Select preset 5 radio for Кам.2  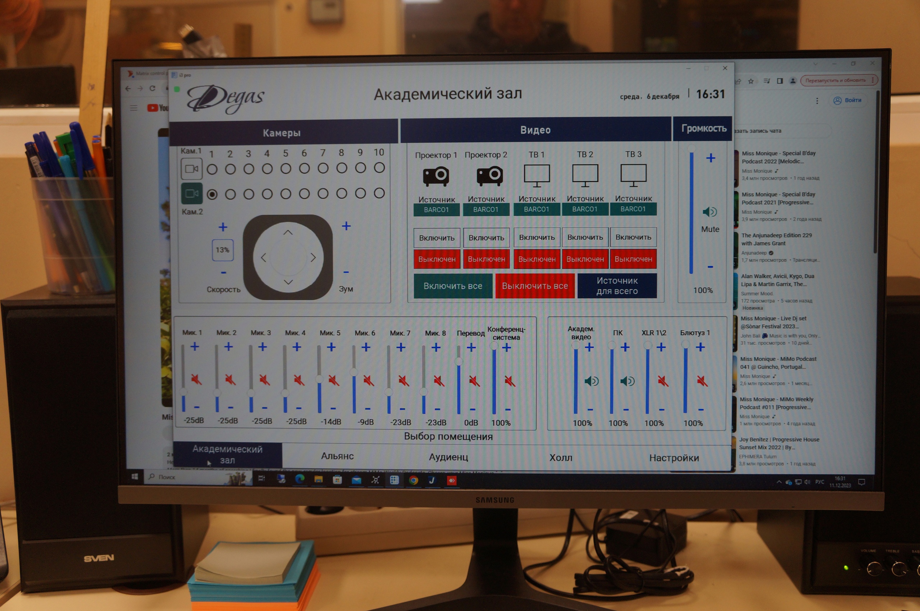click(x=286, y=194)
